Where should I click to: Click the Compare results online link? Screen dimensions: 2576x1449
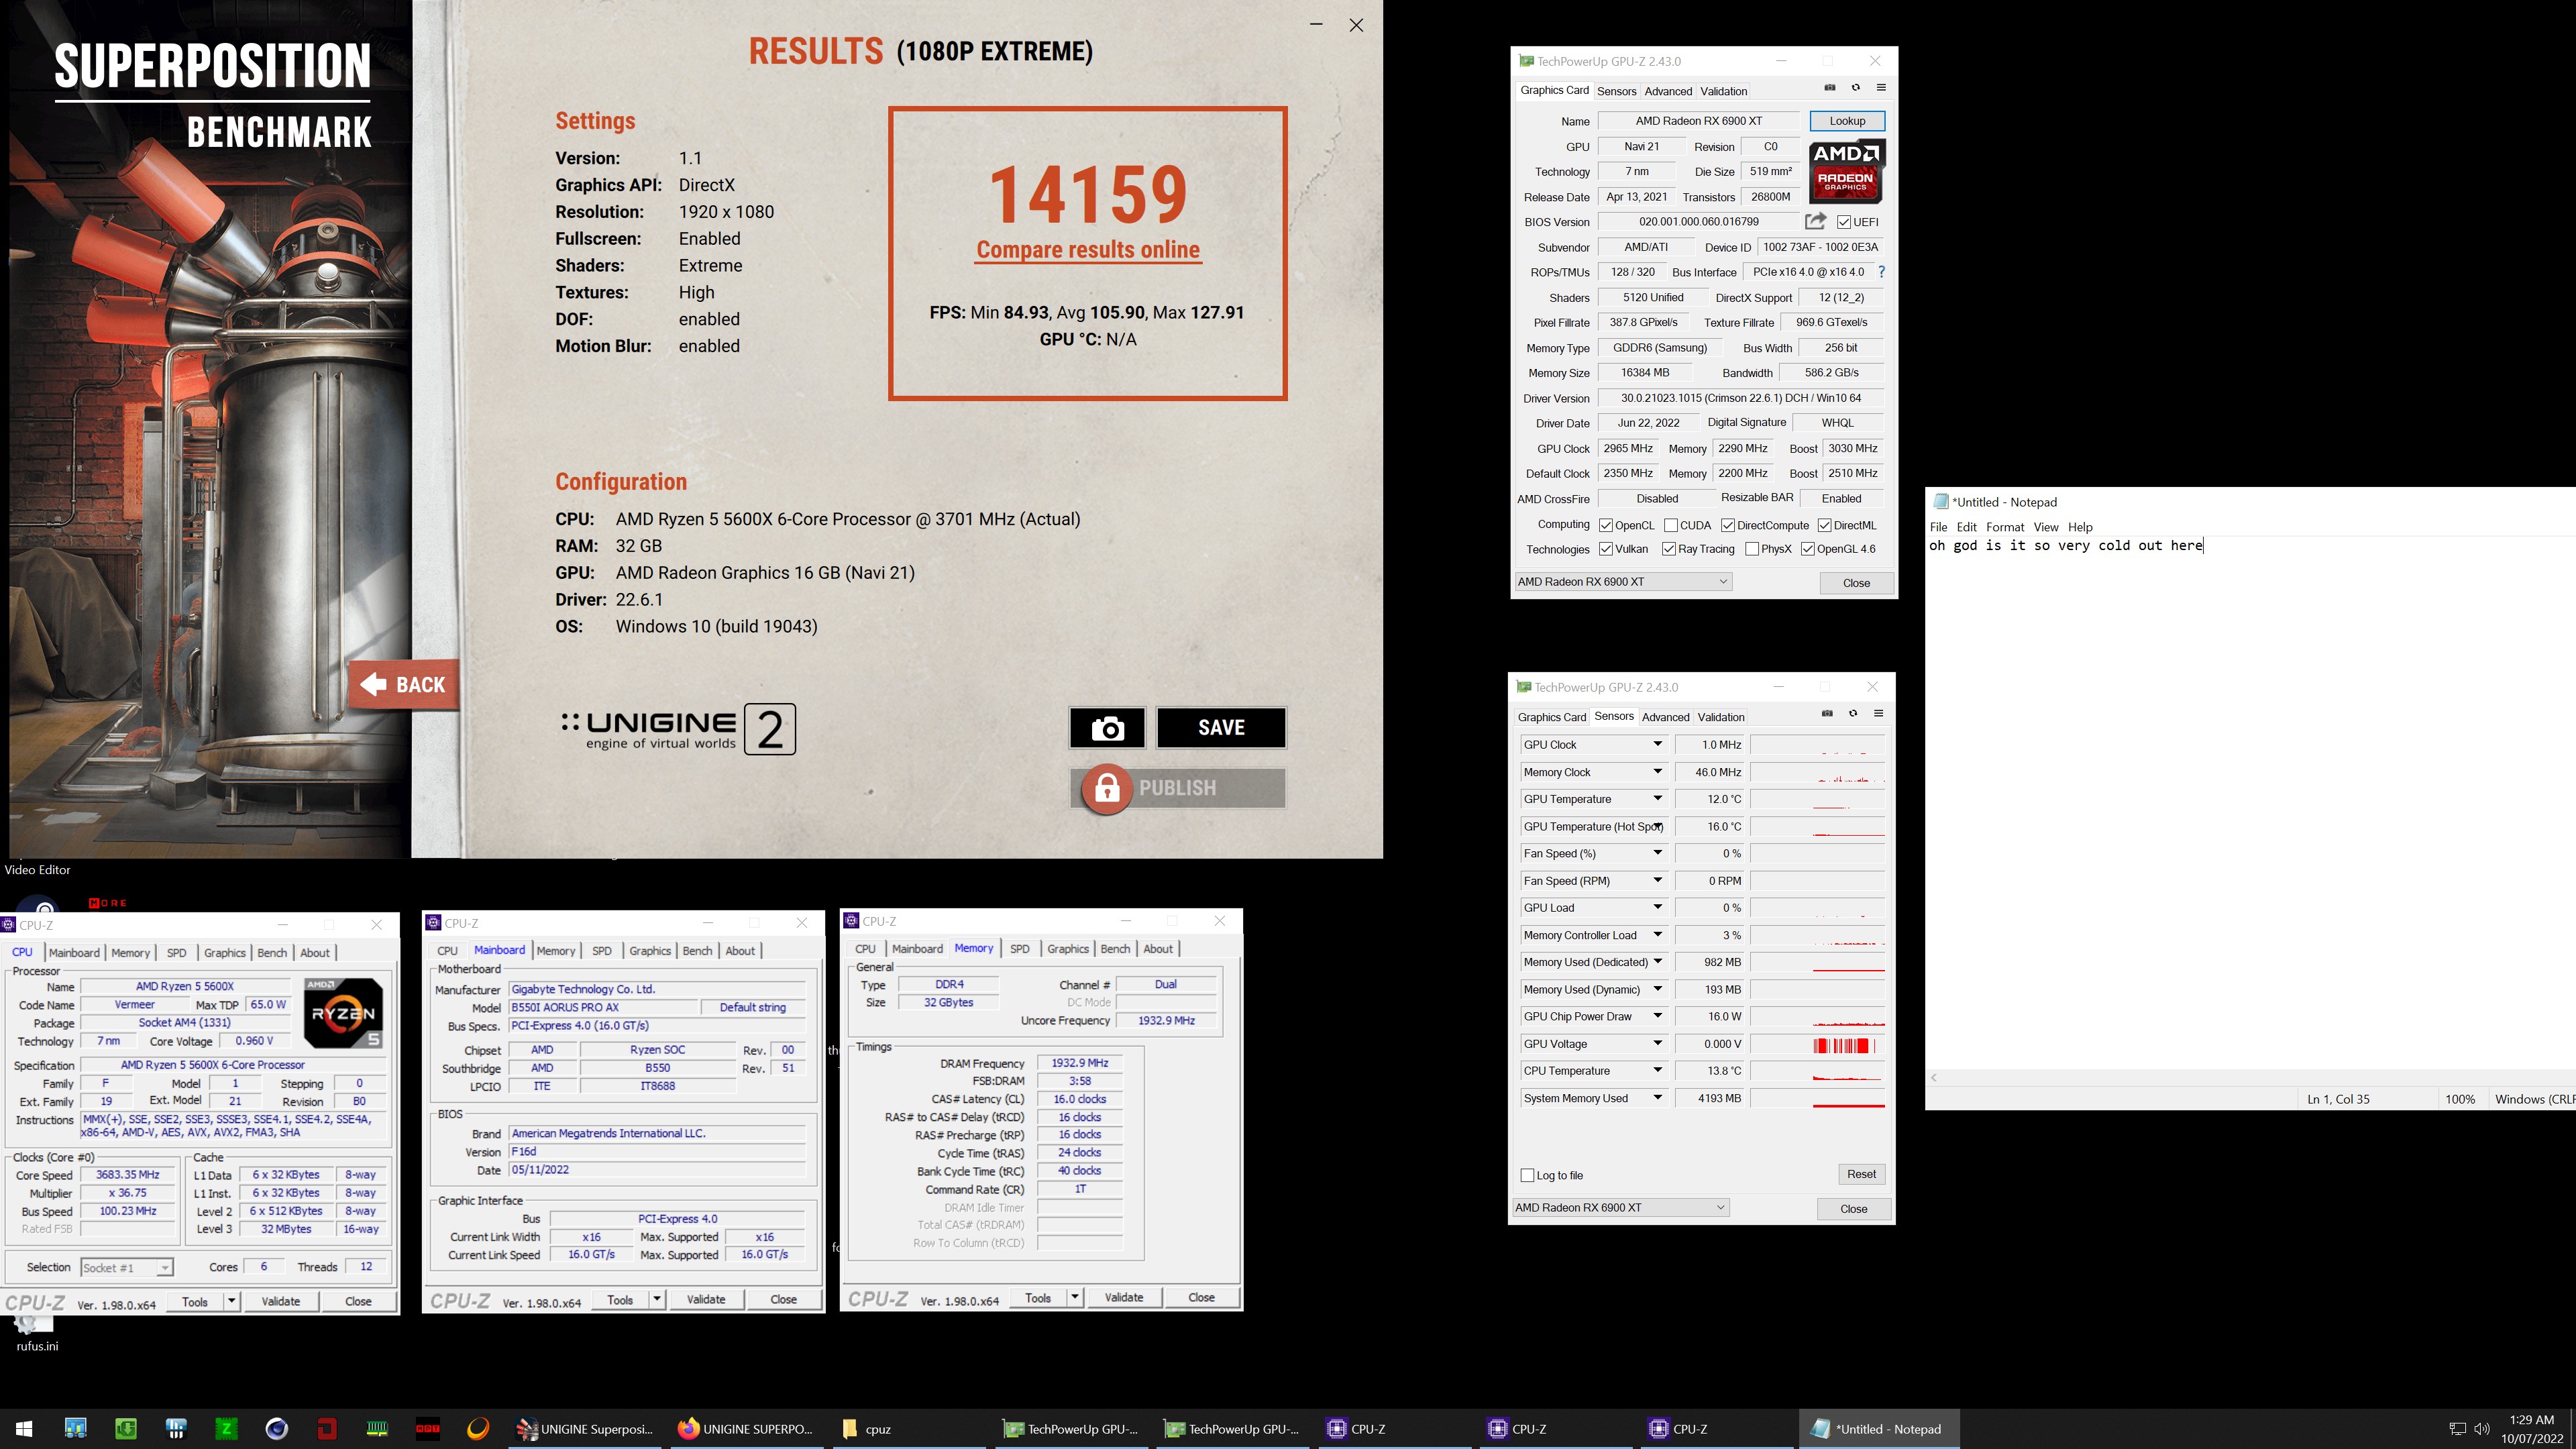pos(1088,250)
